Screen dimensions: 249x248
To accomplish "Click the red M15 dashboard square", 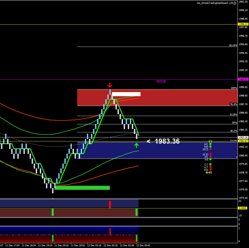I will tap(210, 149).
